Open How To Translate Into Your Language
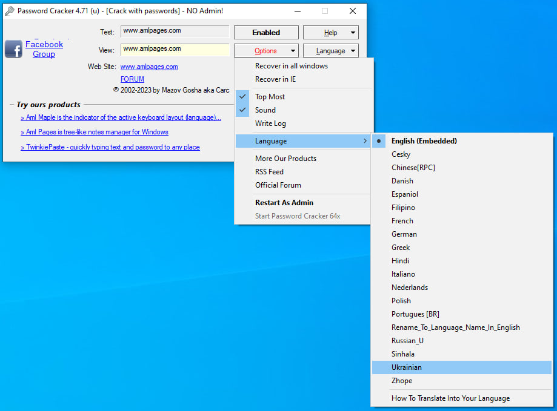 462,398
